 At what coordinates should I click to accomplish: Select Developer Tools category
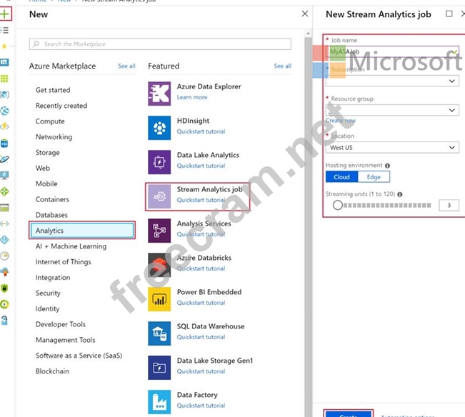point(61,324)
